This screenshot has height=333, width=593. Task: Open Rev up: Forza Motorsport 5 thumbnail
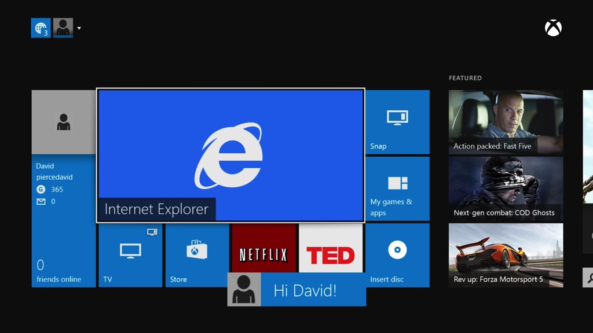(x=506, y=255)
